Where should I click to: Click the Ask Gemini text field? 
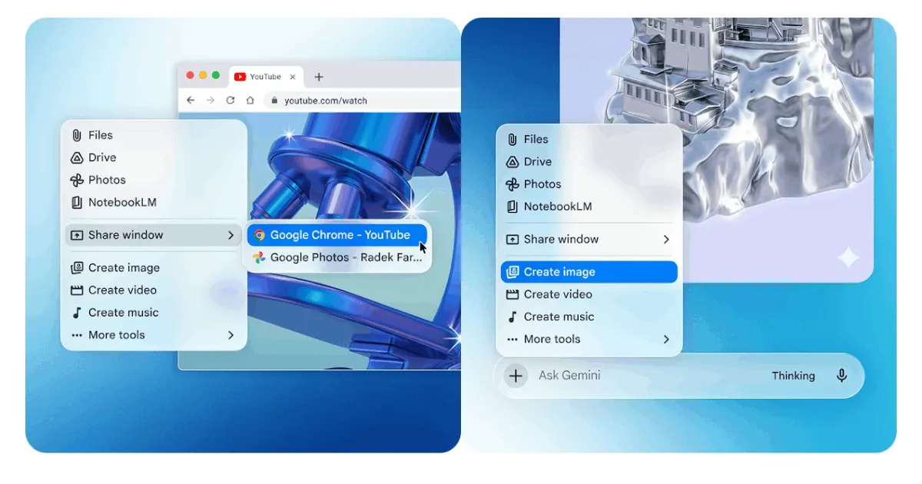[645, 376]
